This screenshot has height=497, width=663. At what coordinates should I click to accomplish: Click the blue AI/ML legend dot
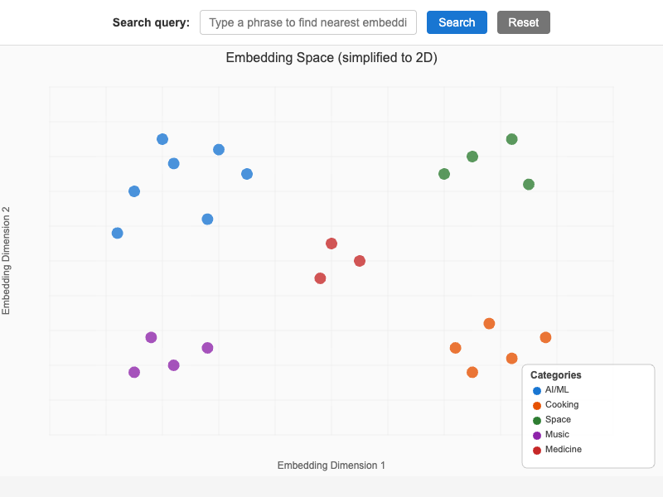pos(539,389)
